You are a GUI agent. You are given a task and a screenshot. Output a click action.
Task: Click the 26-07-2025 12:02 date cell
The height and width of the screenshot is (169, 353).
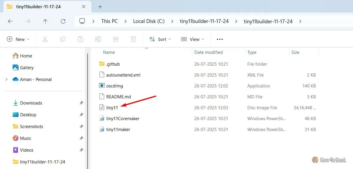click(211, 86)
